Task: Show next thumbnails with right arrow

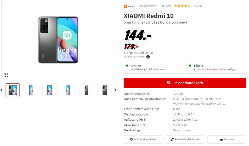Action: click(115, 90)
